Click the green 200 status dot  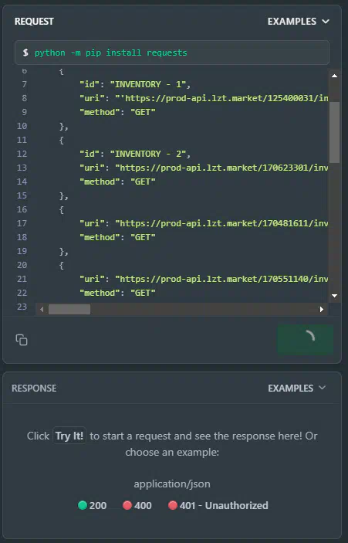tap(83, 505)
